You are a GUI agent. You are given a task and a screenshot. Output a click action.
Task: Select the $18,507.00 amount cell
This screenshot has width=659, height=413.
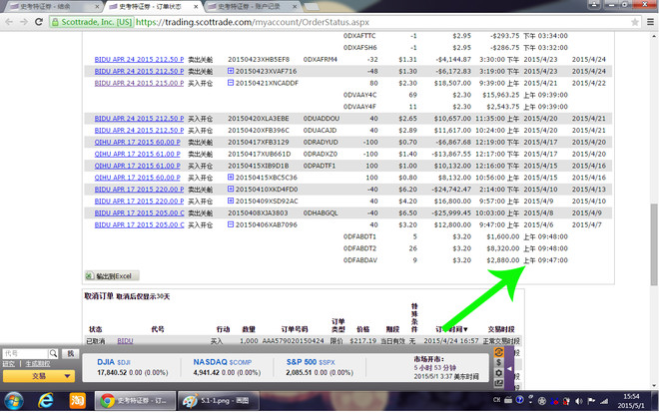coord(452,83)
